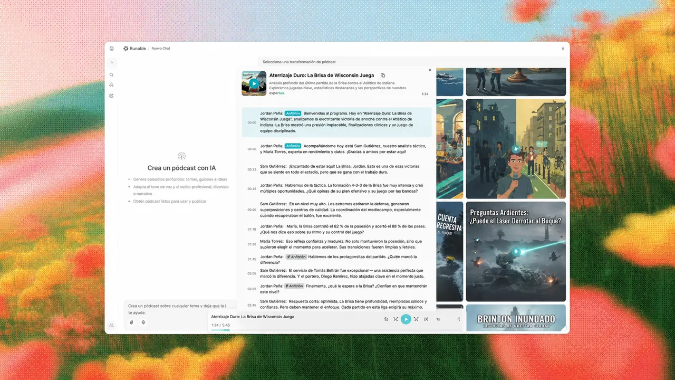Jump to the 02:40 transcript timestamp
Viewport: 675px width, 380px height.
[x=252, y=305]
